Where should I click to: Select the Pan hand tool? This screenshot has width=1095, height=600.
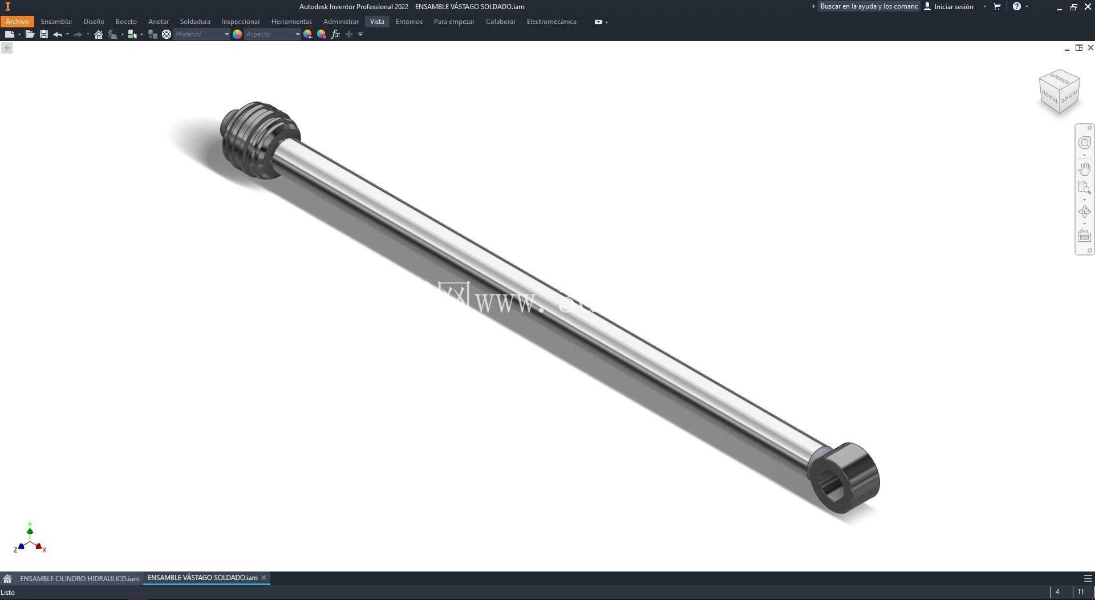1084,169
